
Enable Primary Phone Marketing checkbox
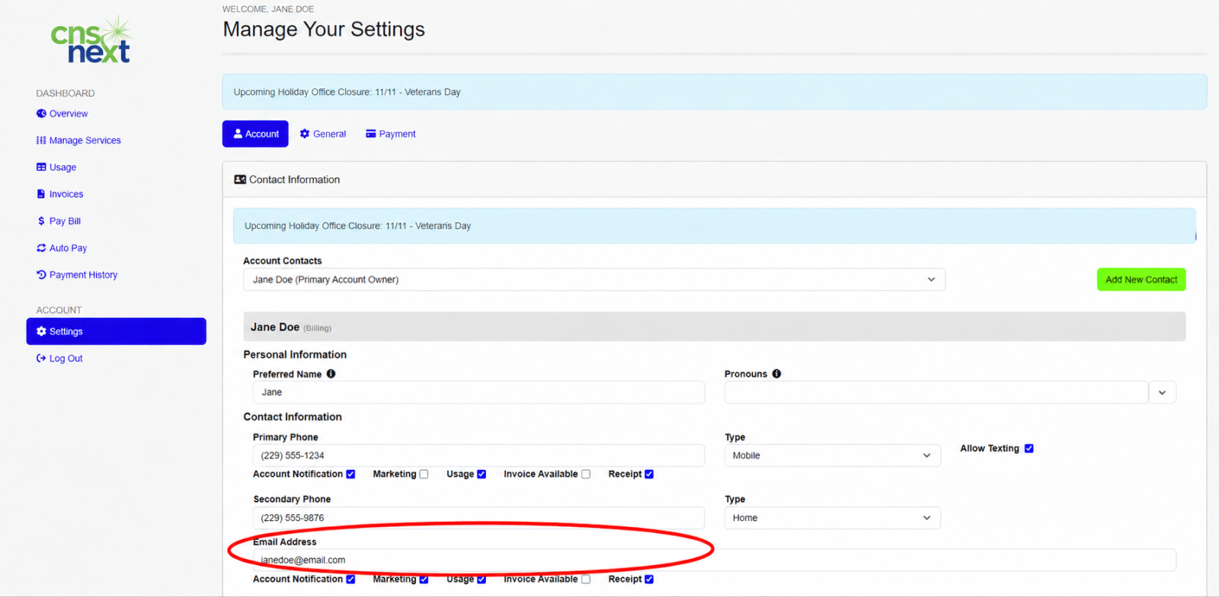tap(424, 474)
